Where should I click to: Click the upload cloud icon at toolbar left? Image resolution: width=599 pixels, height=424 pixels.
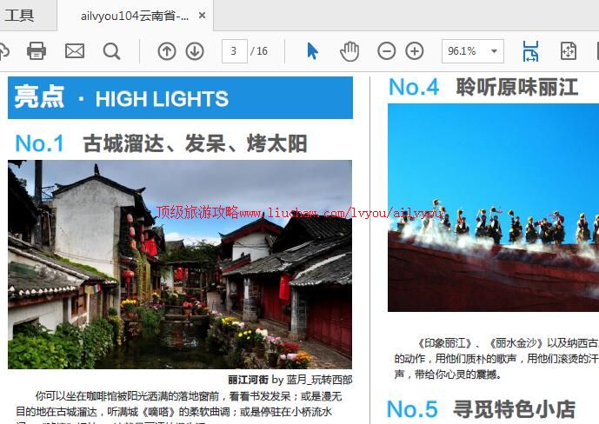[x=3, y=51]
